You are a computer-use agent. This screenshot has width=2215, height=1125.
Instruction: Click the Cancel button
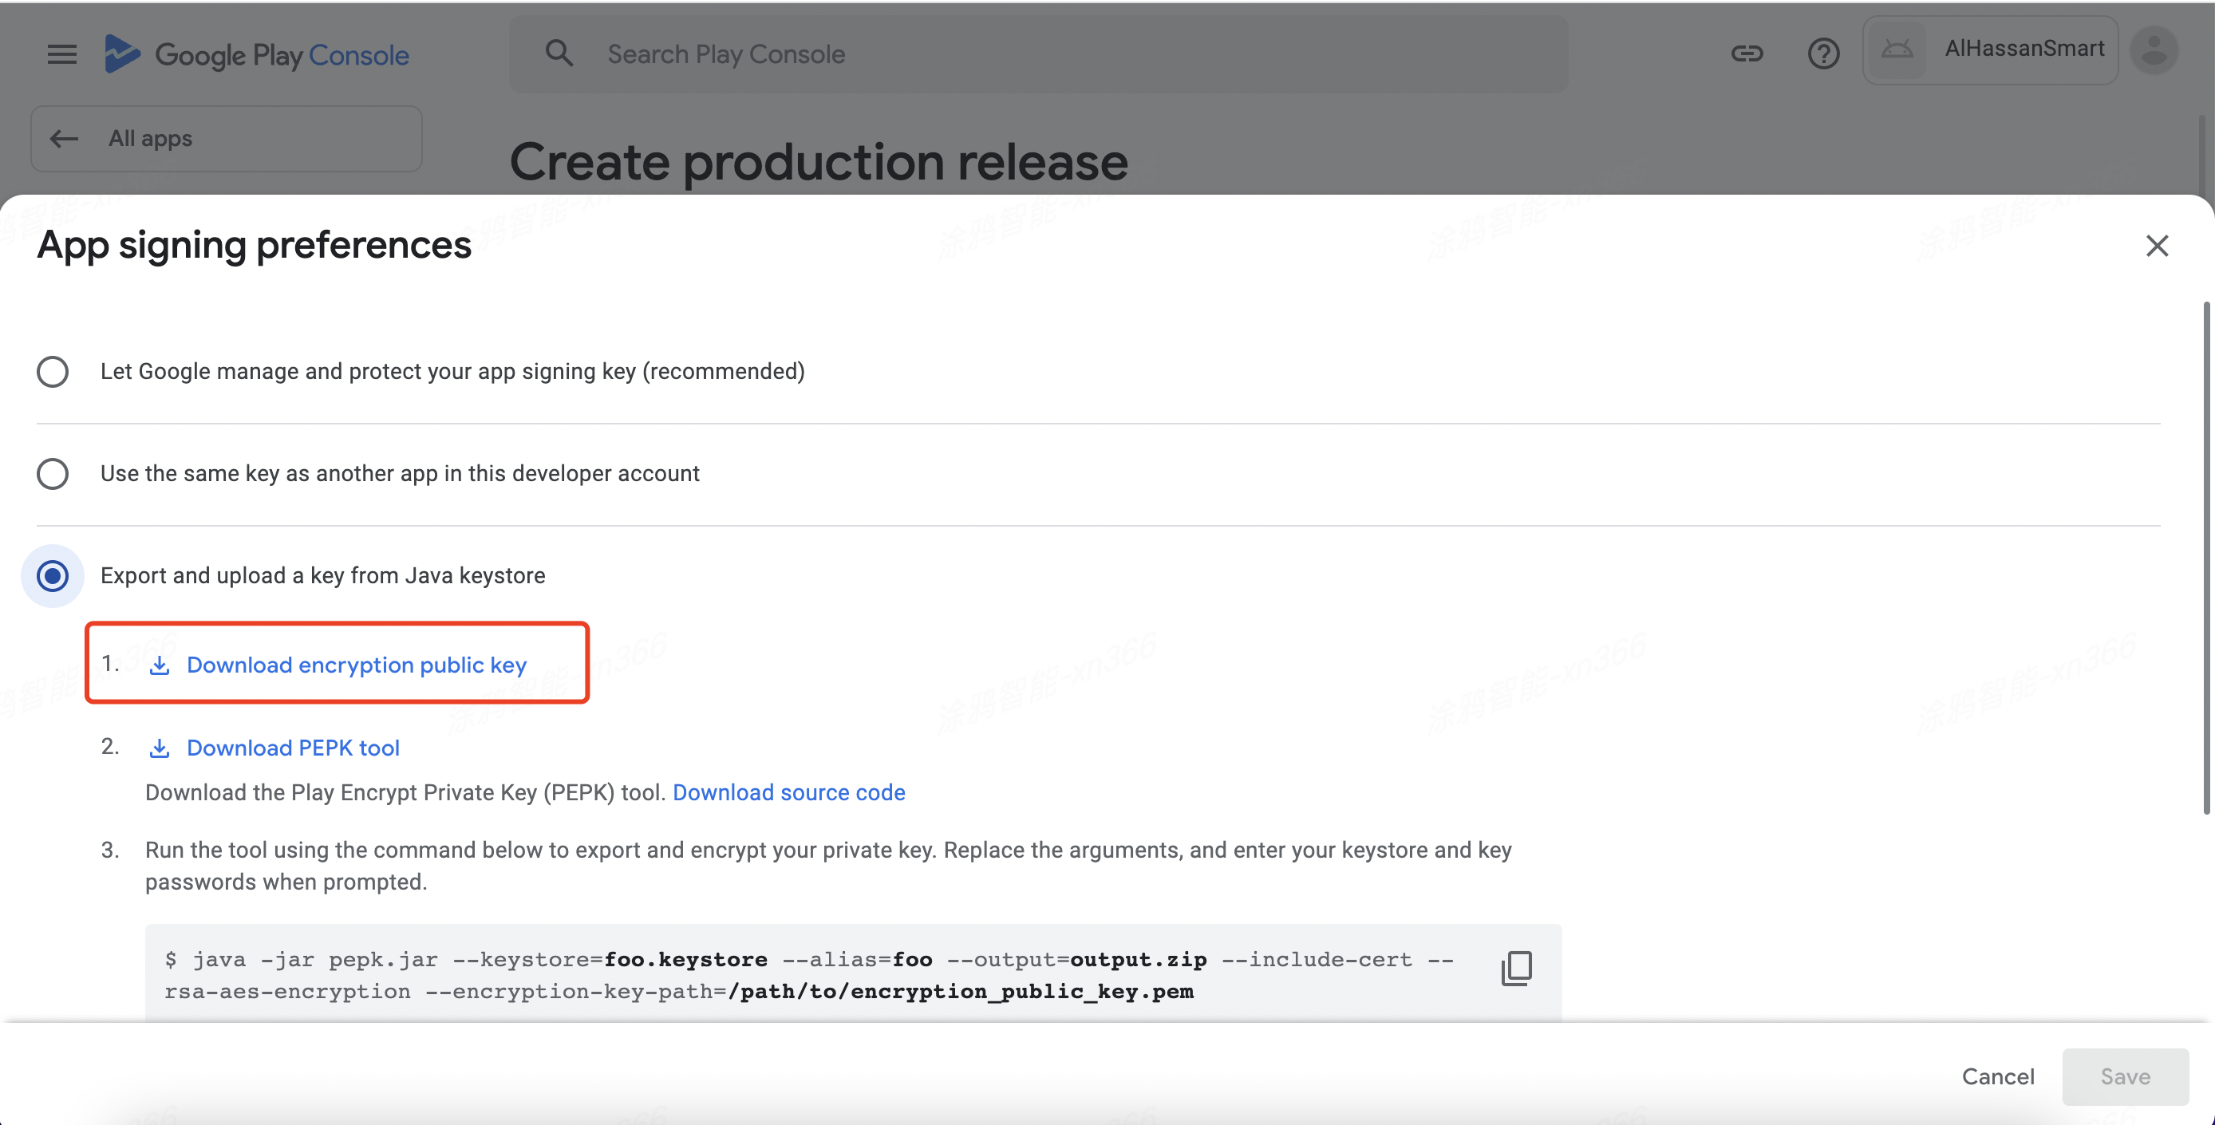pos(1997,1077)
